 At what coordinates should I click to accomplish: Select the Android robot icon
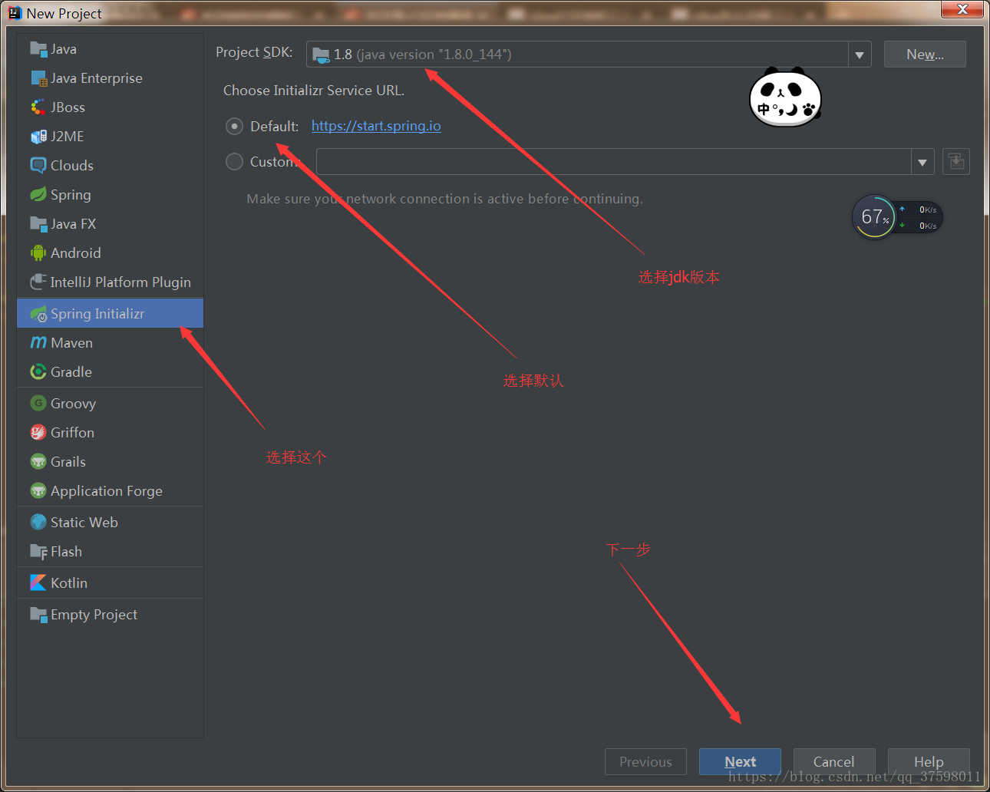tap(38, 253)
